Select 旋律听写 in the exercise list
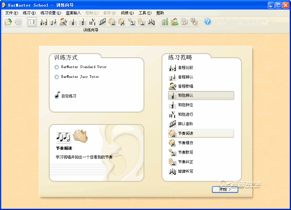Image resolution: width=291 pixels, height=210 pixels. [201, 171]
